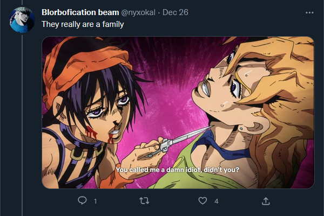Retweet this post using the arrows icon
The height and width of the screenshot is (216, 324).
[x=144, y=200]
